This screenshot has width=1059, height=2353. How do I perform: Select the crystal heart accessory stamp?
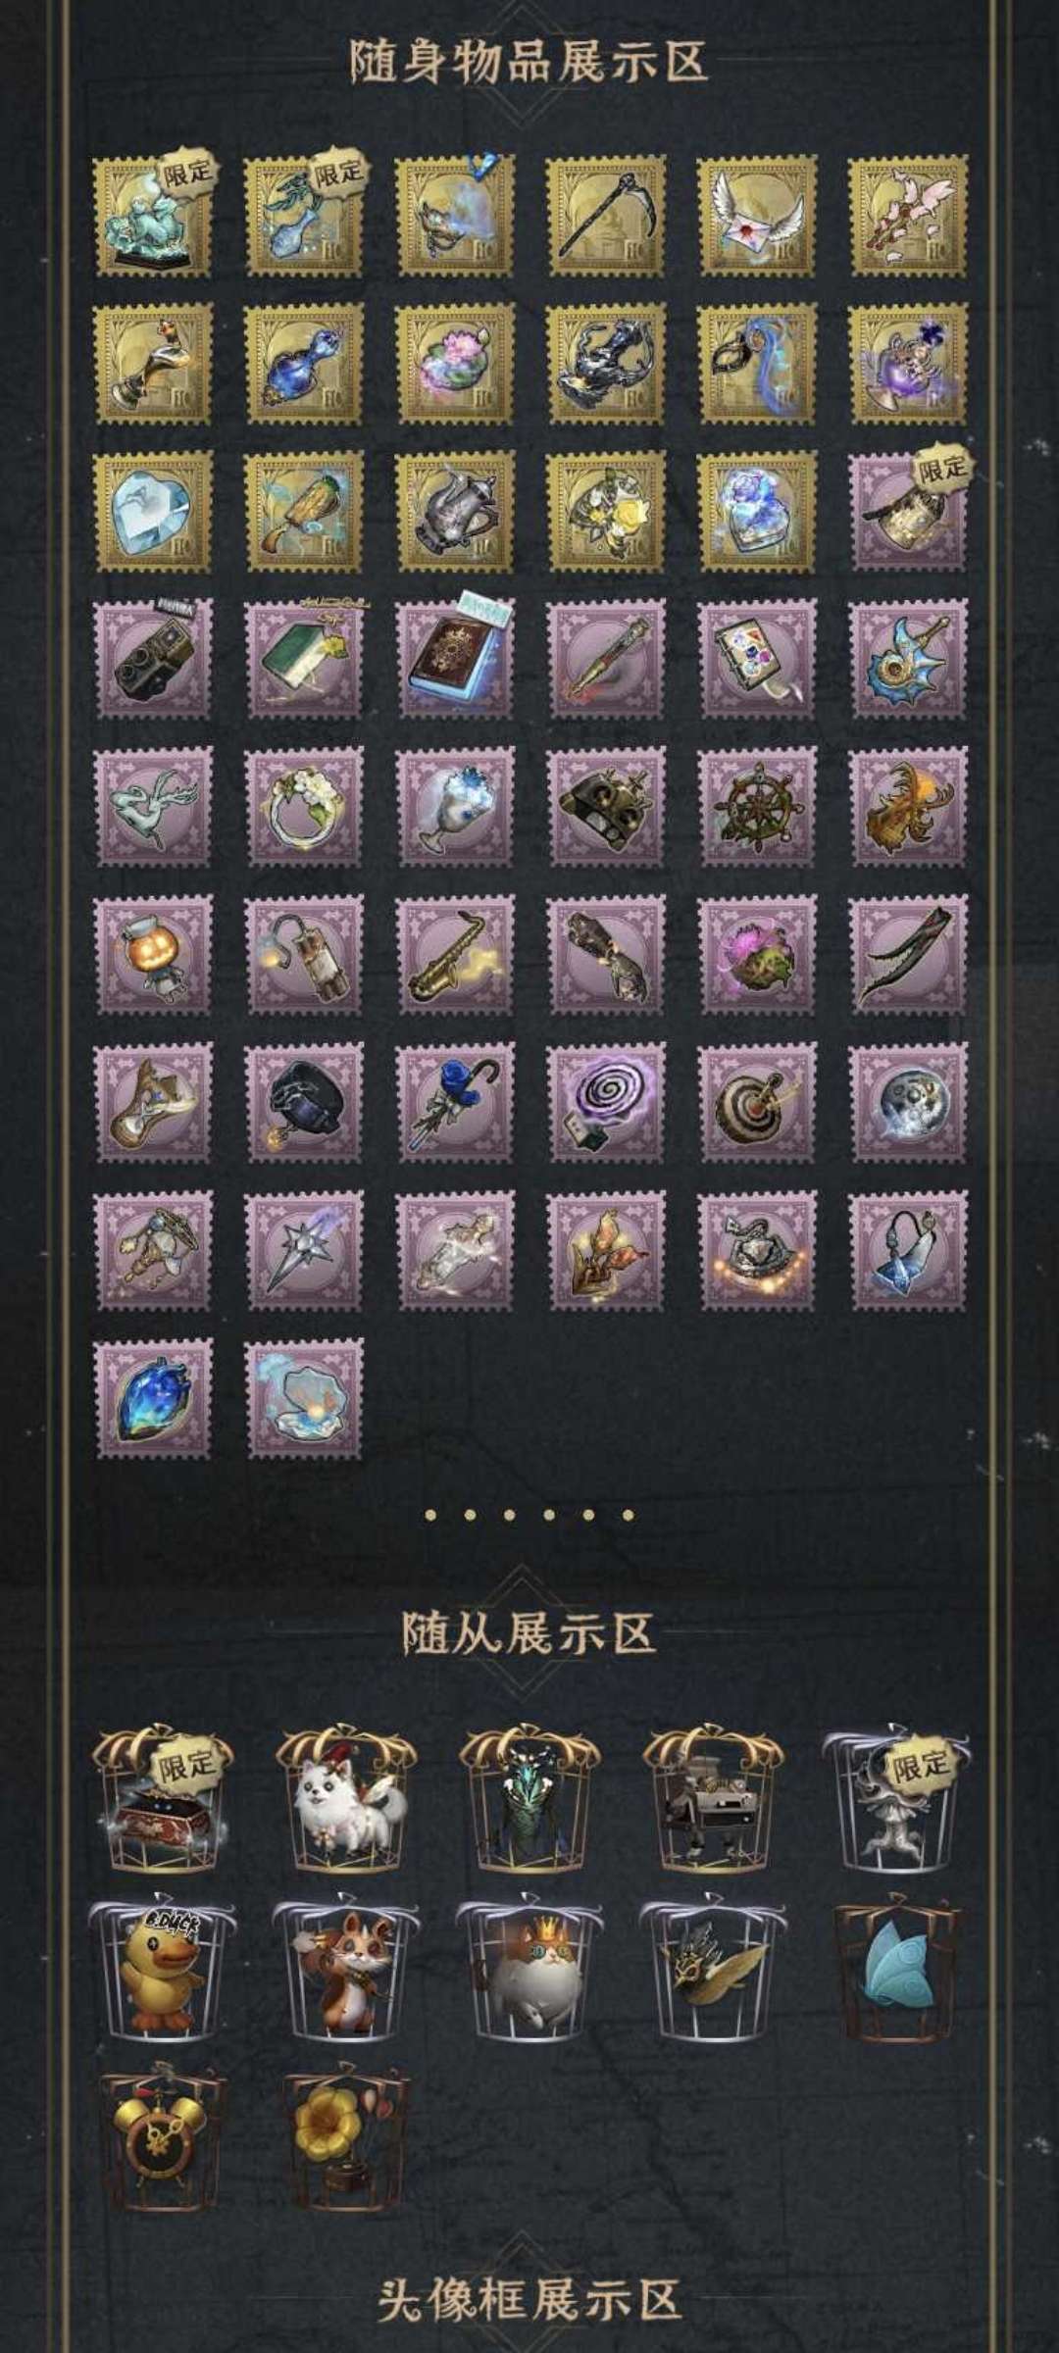click(153, 512)
